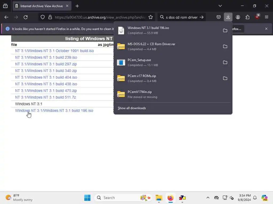Click the notification info icon

click(7, 29)
